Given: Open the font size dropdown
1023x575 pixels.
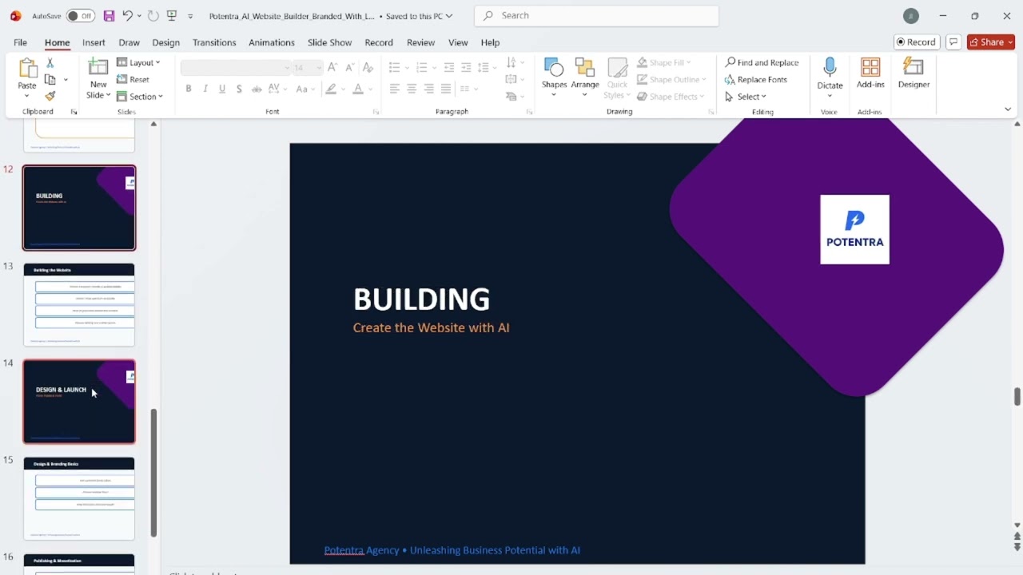Looking at the screenshot, I should 319,68.
